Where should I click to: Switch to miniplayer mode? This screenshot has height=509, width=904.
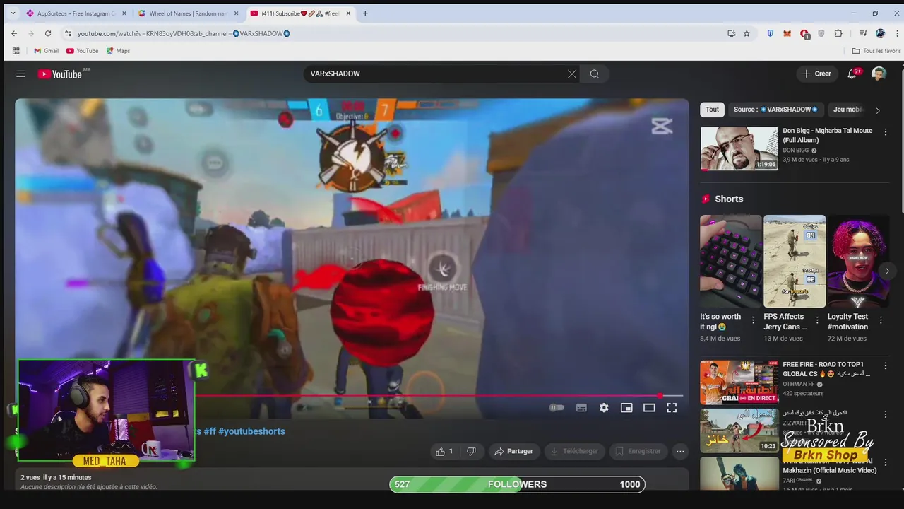tap(626, 408)
